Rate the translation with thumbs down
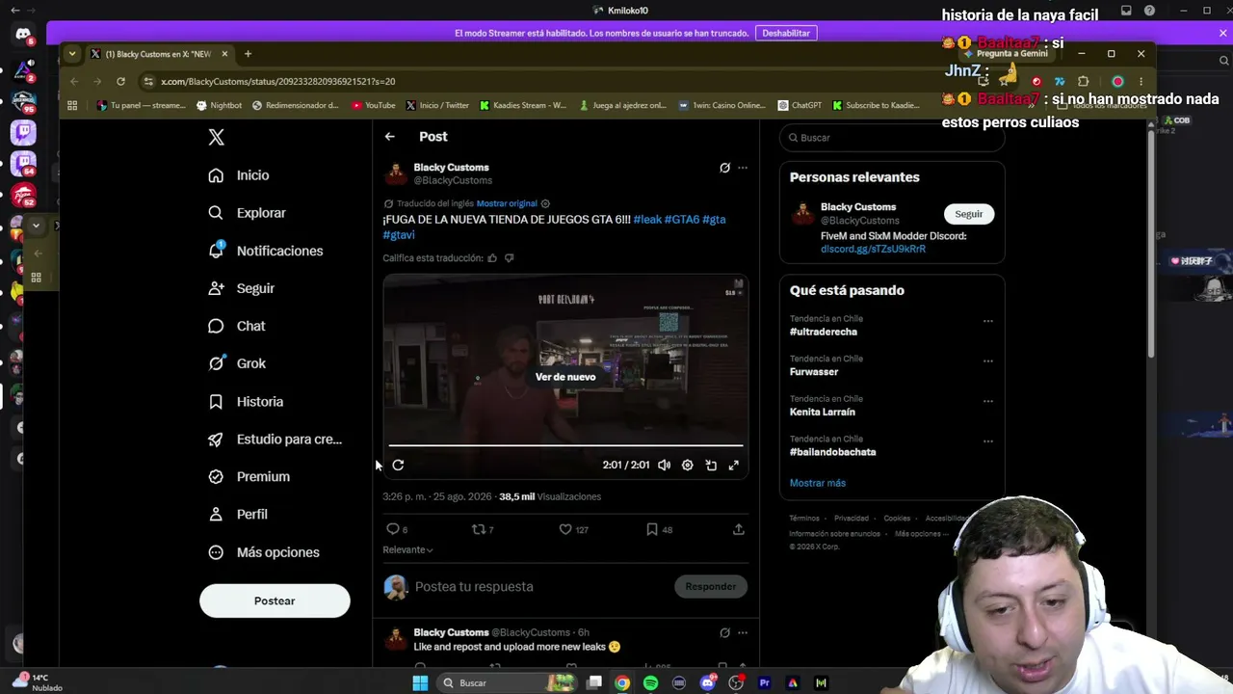The width and height of the screenshot is (1233, 694). click(510, 258)
